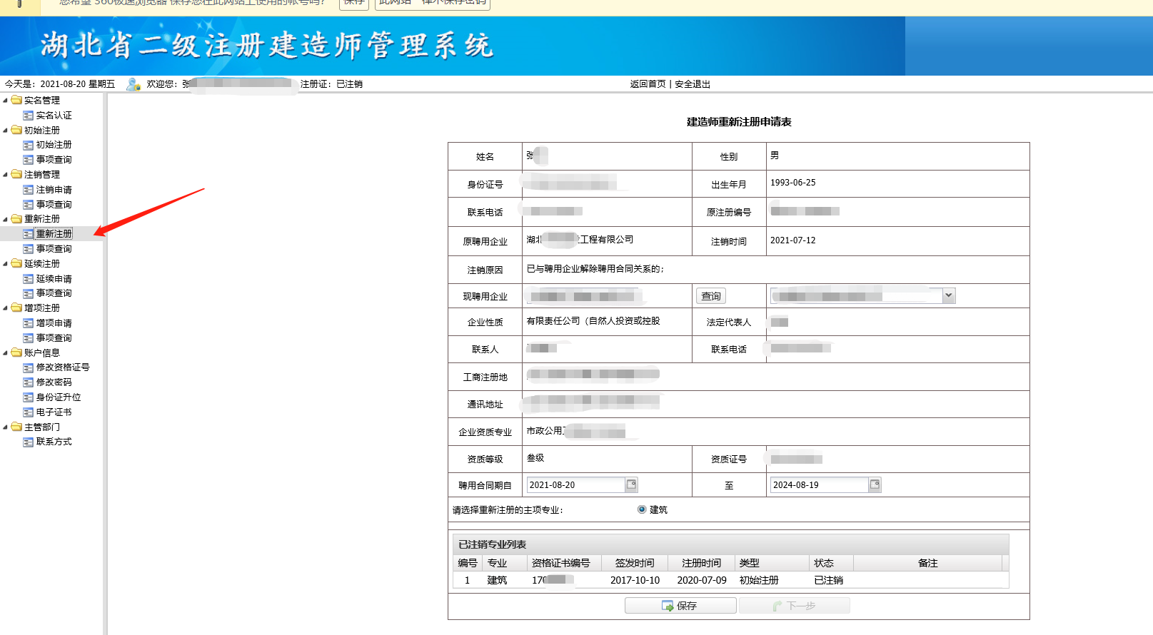
Task: Open calendar picker for contract start date
Action: [x=631, y=485]
